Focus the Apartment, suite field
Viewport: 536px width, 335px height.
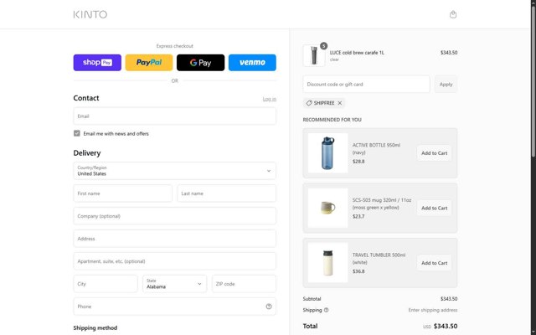pos(175,261)
